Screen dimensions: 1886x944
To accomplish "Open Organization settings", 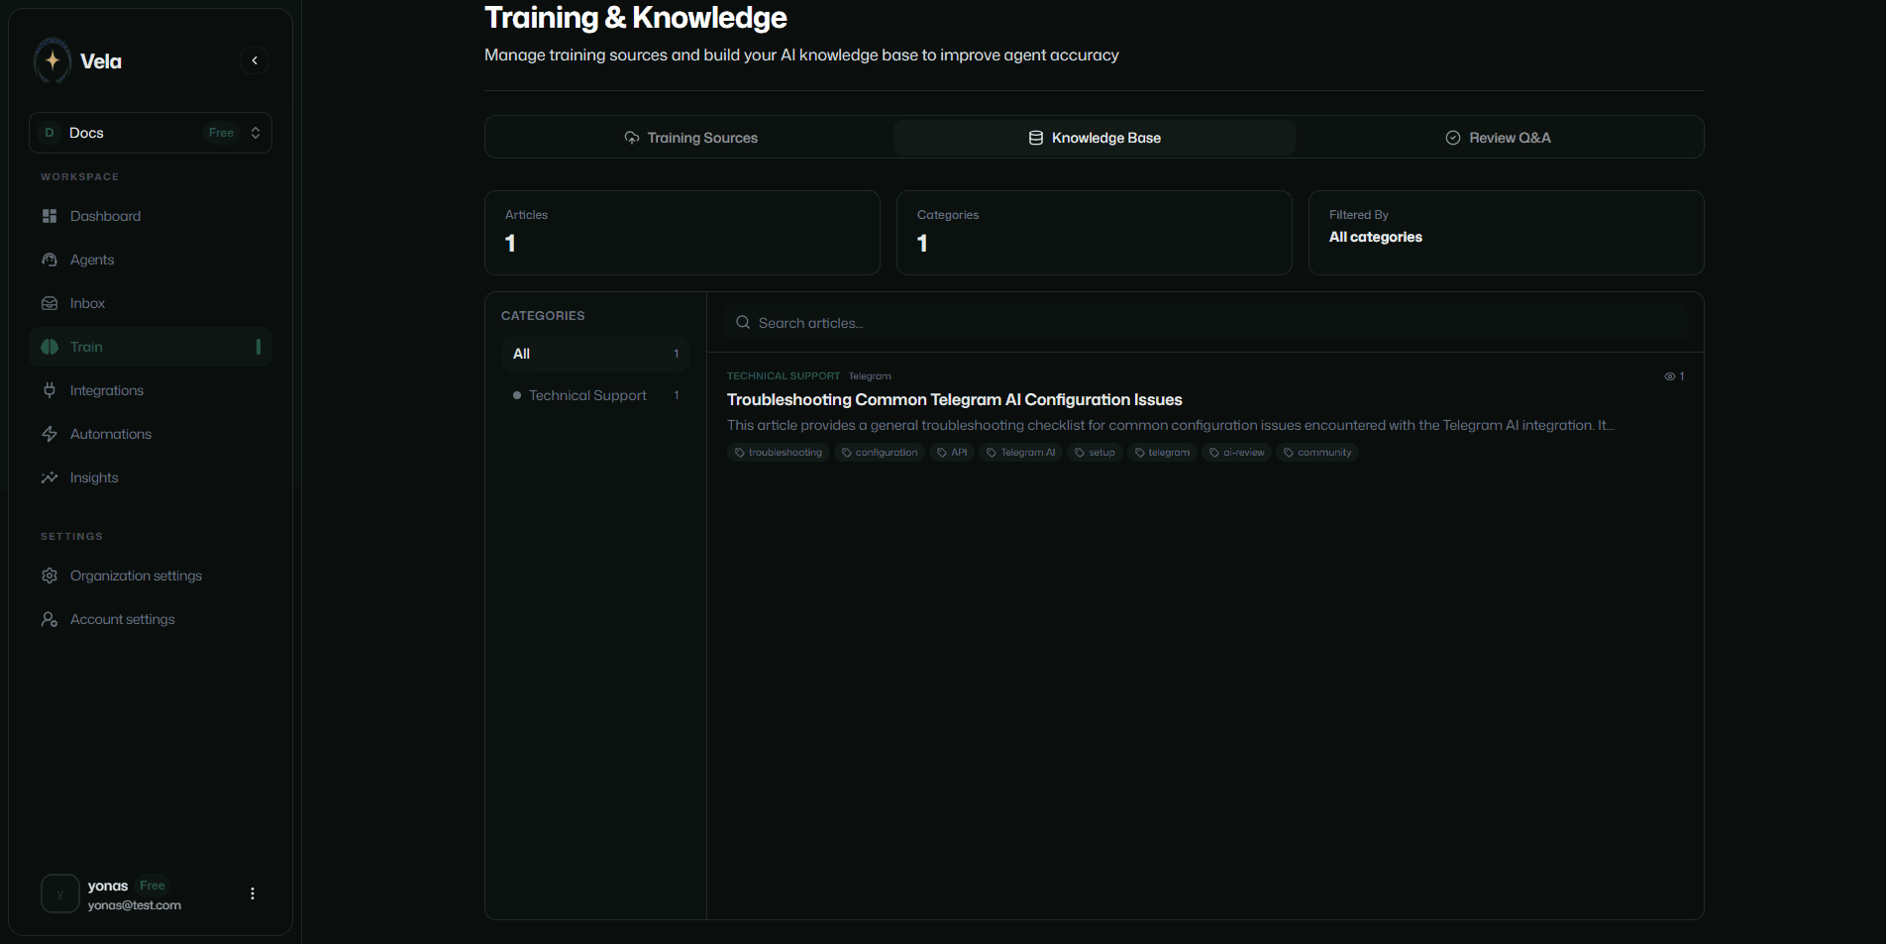I will 151,576.
